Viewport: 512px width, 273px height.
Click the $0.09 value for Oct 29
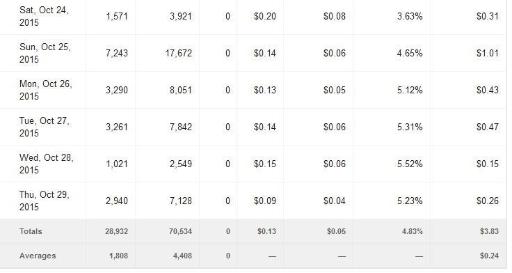265,201
